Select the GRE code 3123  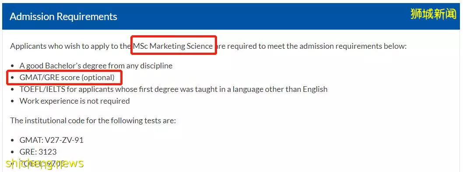(x=47, y=152)
